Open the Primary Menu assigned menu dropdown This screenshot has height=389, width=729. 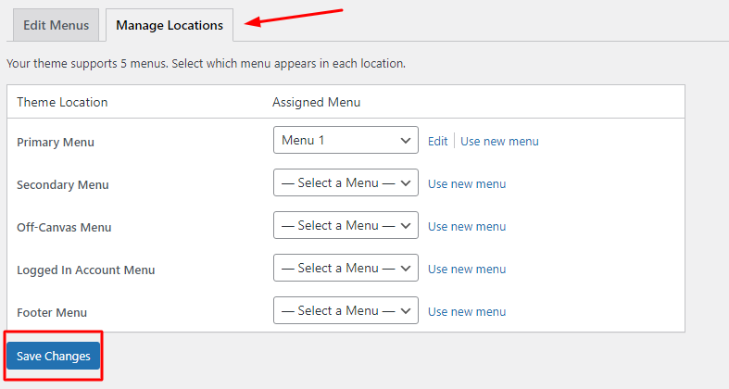click(x=346, y=141)
